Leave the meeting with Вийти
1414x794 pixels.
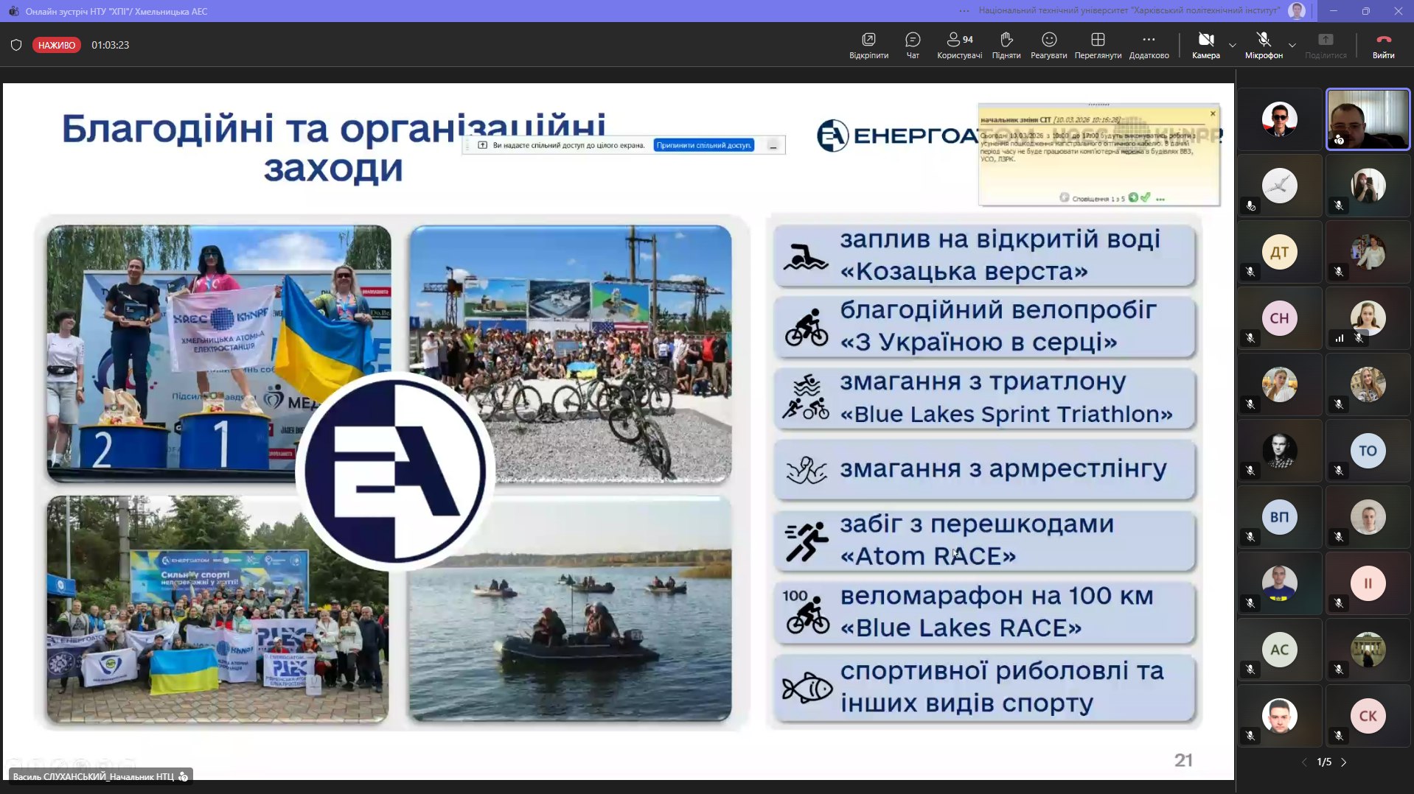1383,45
